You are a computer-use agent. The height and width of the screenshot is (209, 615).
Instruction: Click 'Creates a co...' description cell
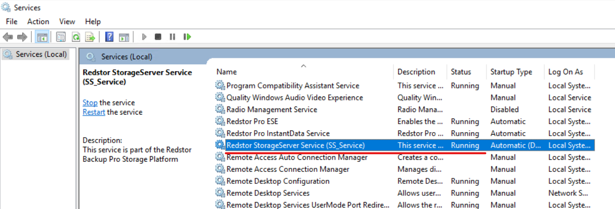(420, 157)
